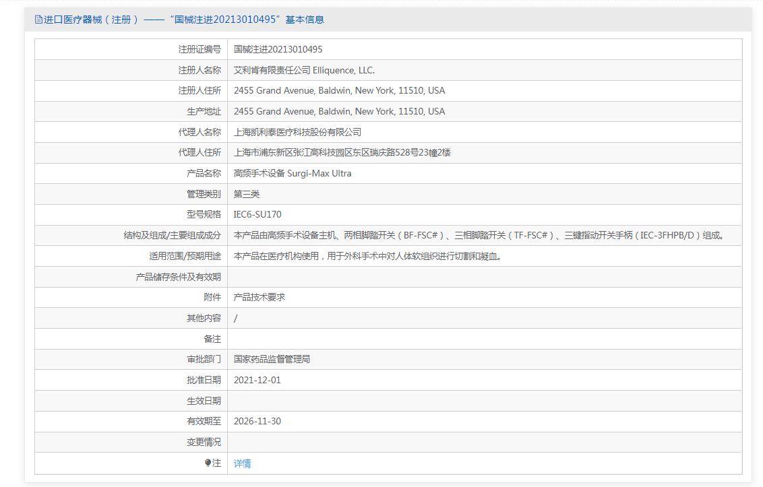Click agent name 上海凯利泰医疗科技股份有限公司
Viewport: 763px width, 487px height.
click(x=297, y=132)
